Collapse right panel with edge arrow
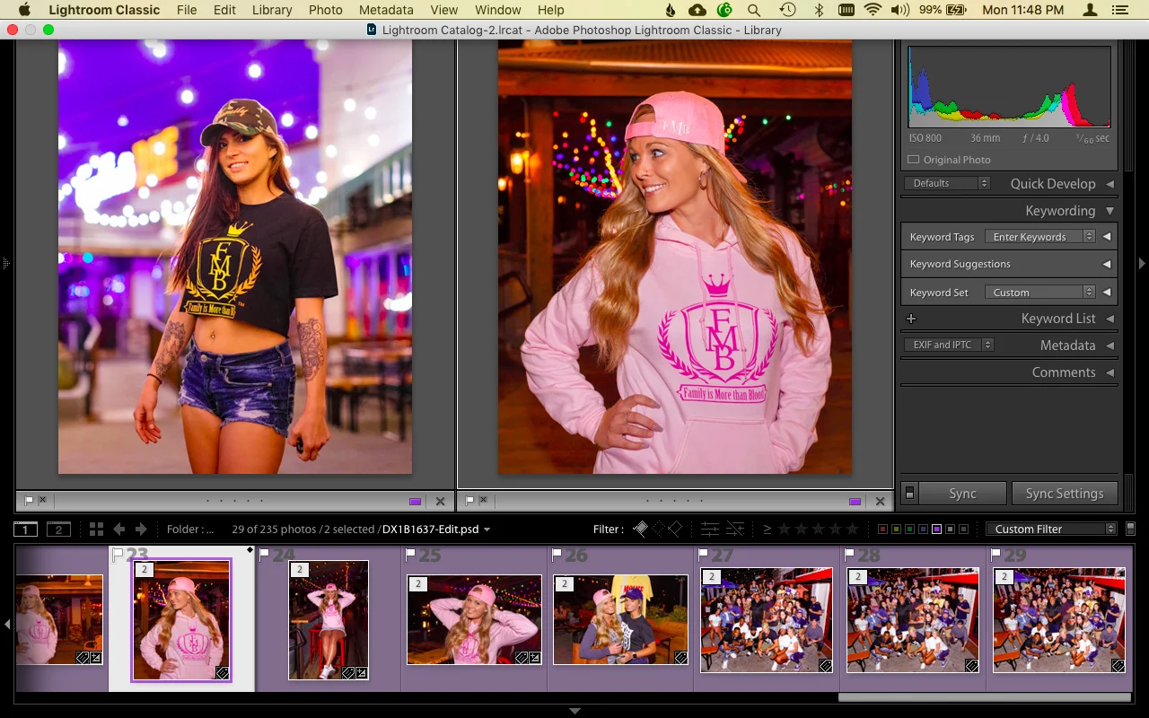Viewport: 1149px width, 718px height. pyautogui.click(x=1142, y=263)
